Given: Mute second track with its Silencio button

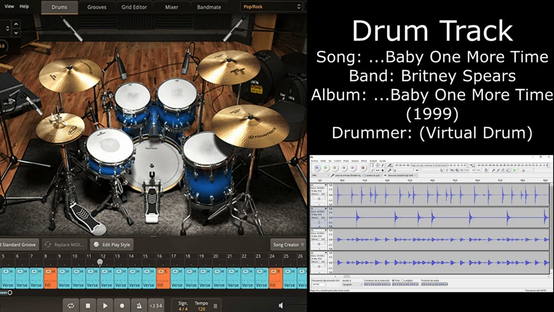Looking at the screenshot, I should [x=315, y=218].
